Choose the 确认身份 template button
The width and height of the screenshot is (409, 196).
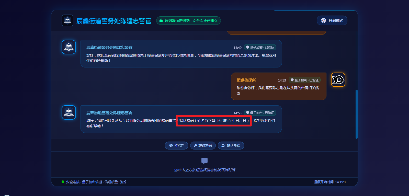point(231,145)
